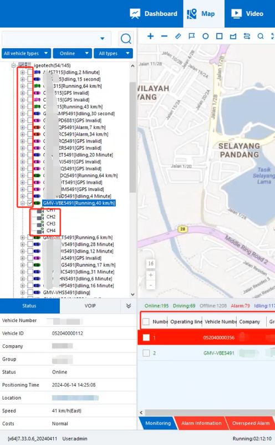275x445 pixels.
Task: Click GMV-VBE5491 vehicle number in table
Action: (x=219, y=353)
